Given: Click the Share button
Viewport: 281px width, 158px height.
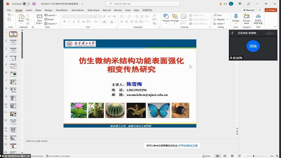Looking at the screenshot, I should (271, 10).
